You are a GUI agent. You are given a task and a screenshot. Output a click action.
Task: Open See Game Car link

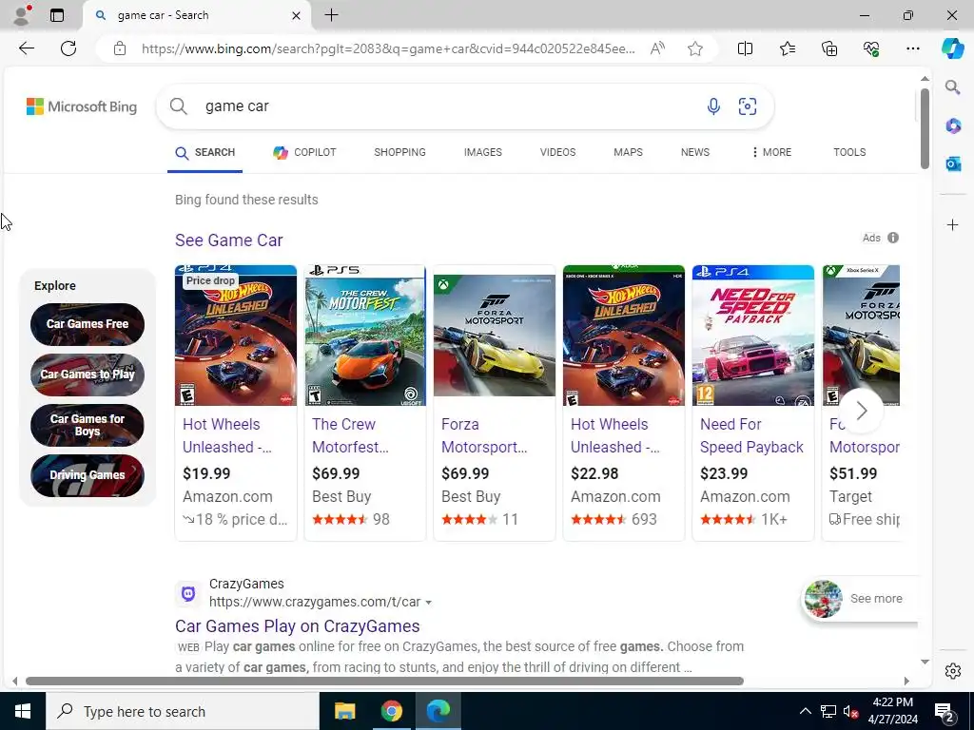(x=228, y=240)
